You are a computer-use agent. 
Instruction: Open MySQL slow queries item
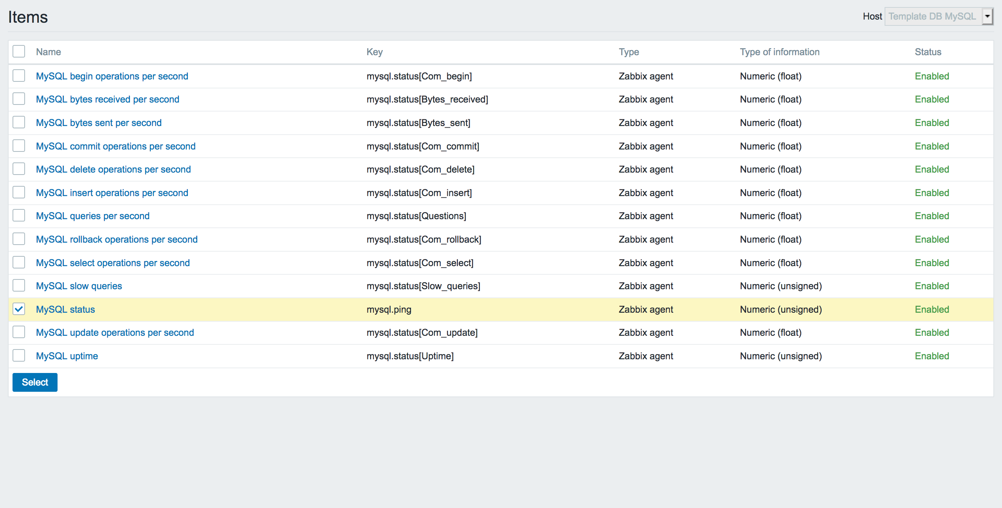point(79,286)
